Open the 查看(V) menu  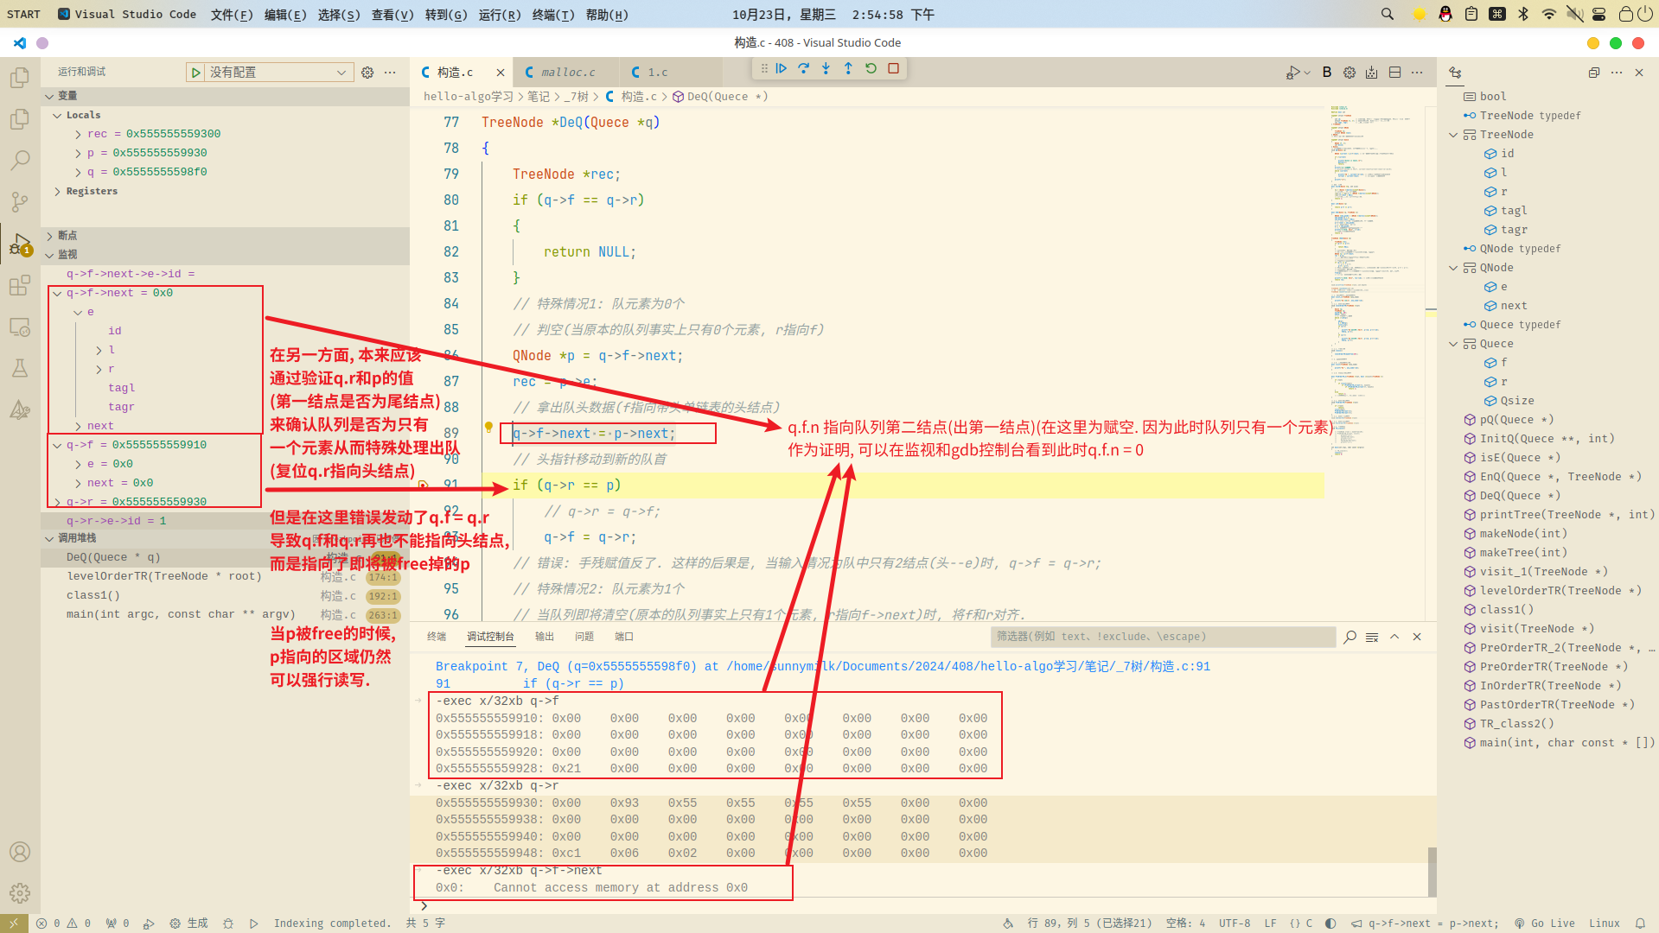point(392,15)
